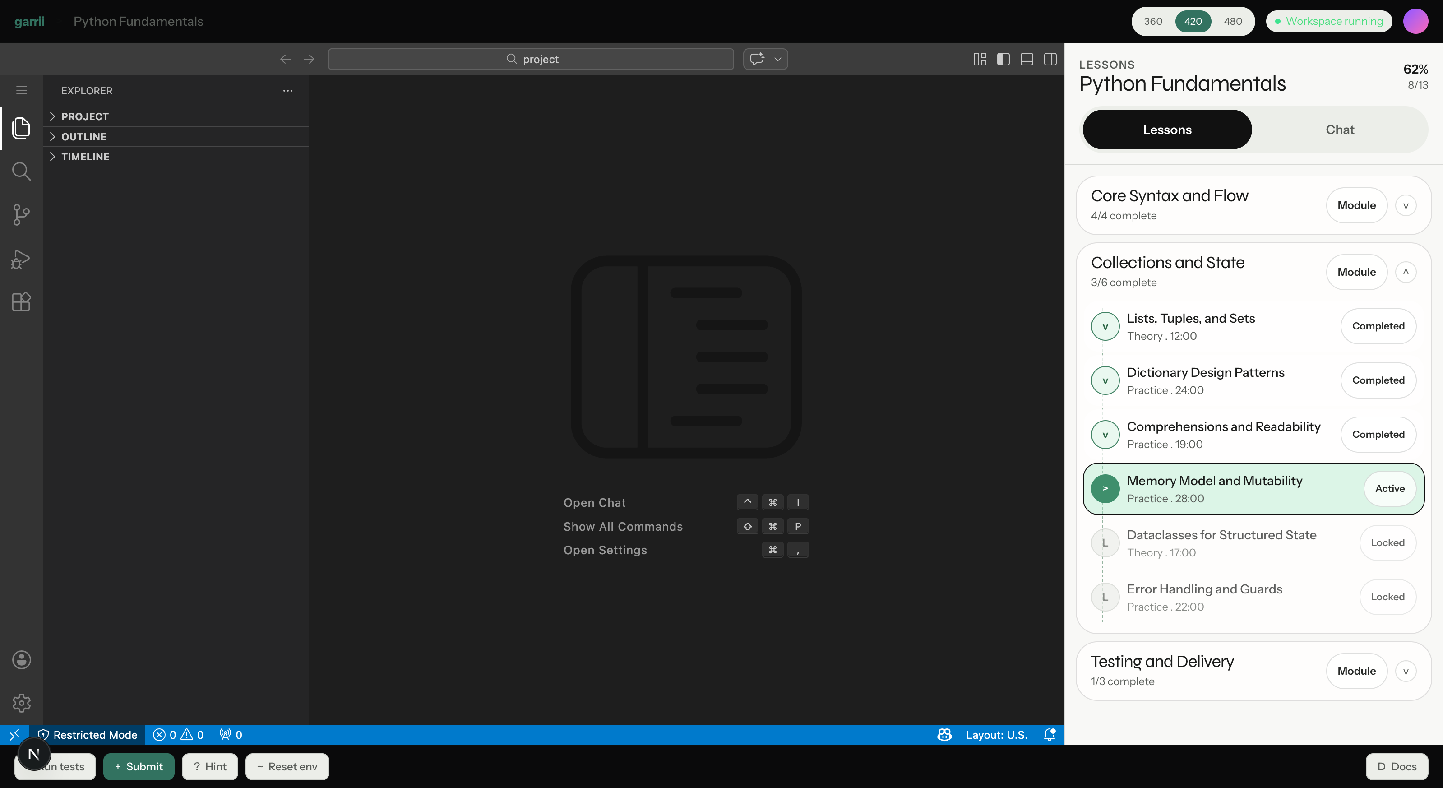
Task: Click the Restricted Mode shield indicator
Action: click(87, 735)
